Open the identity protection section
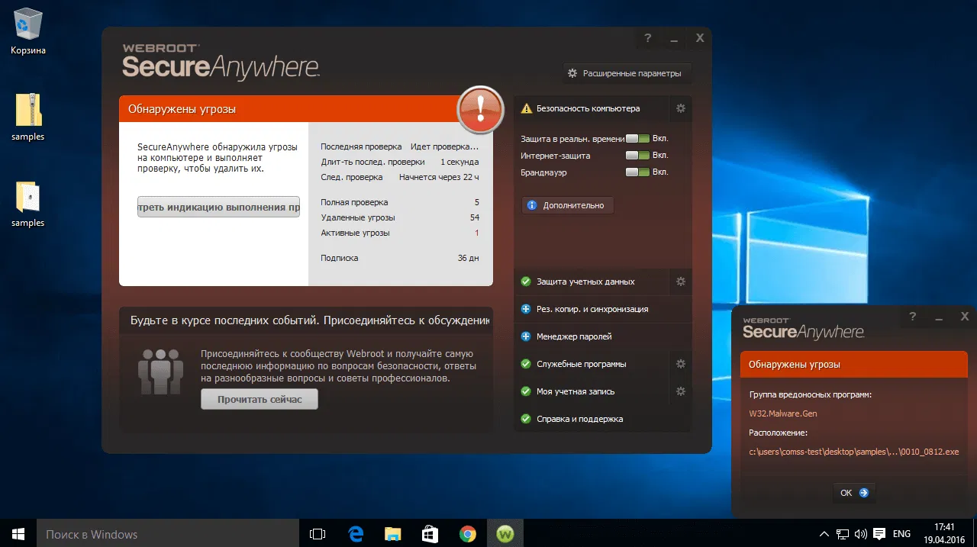The width and height of the screenshot is (977, 547). click(x=585, y=282)
